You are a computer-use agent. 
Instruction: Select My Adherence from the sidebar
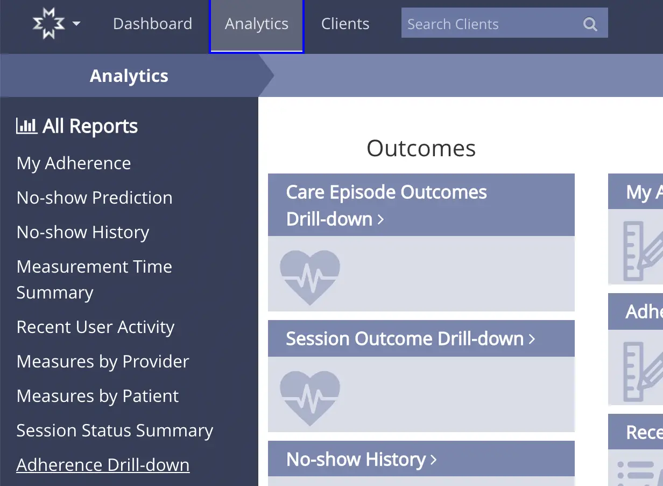(73, 163)
